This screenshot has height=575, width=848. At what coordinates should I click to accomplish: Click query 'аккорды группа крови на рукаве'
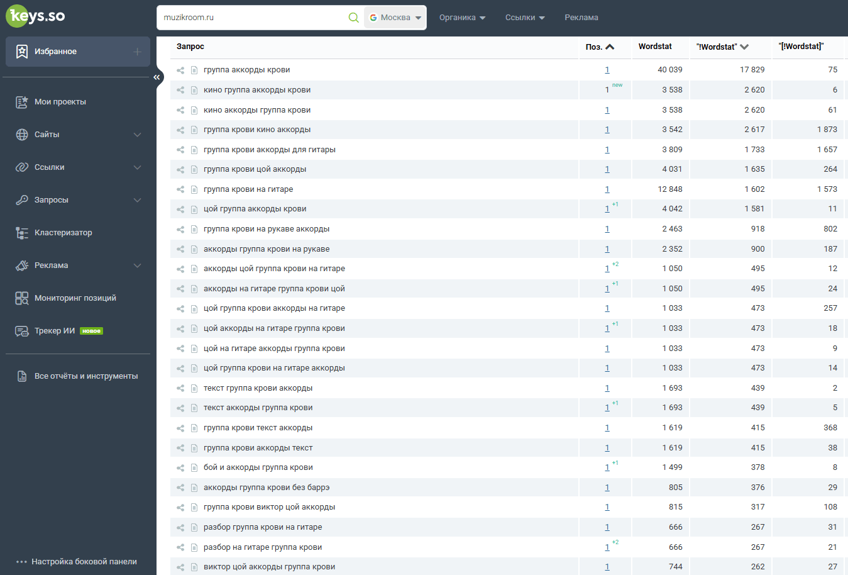coord(267,249)
